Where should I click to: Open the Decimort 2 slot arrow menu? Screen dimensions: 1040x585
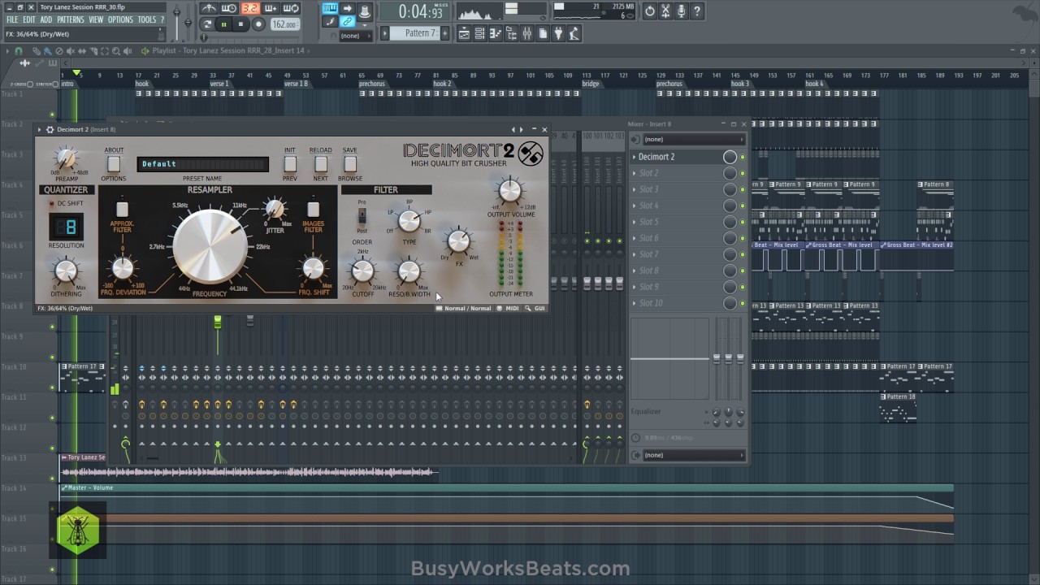[635, 157]
